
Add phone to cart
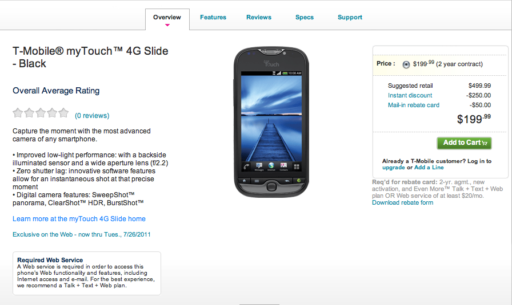pos(464,143)
